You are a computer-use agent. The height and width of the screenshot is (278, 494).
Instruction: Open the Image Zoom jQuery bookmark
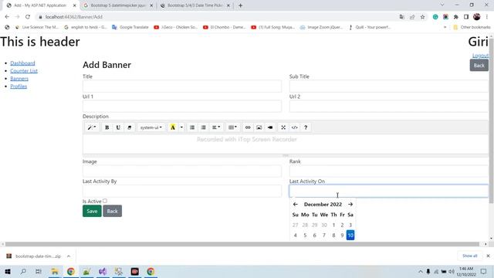[x=321, y=28]
